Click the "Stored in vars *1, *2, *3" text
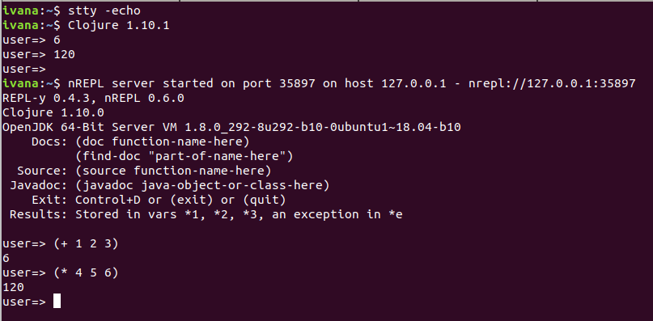653x321 pixels. 170,215
